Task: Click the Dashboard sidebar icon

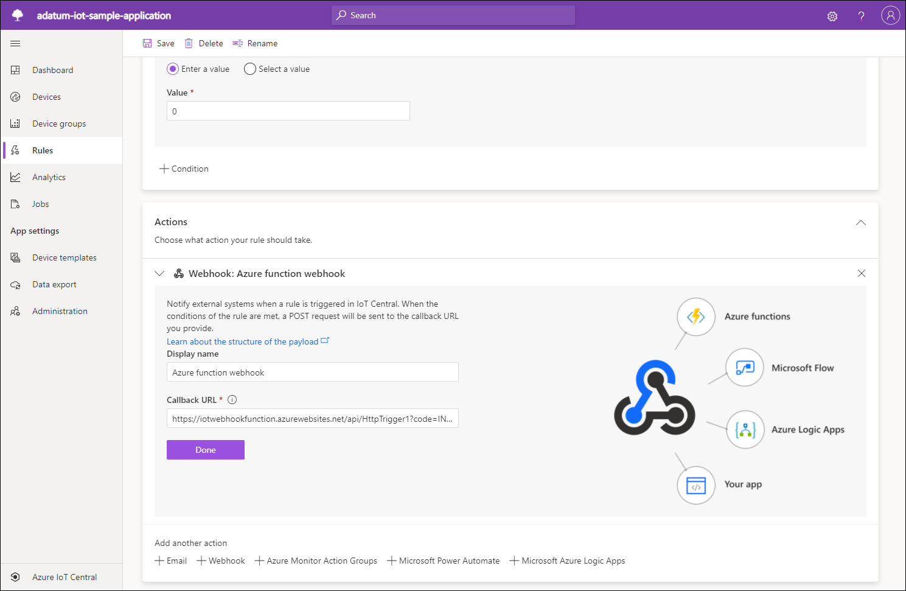Action: point(16,70)
